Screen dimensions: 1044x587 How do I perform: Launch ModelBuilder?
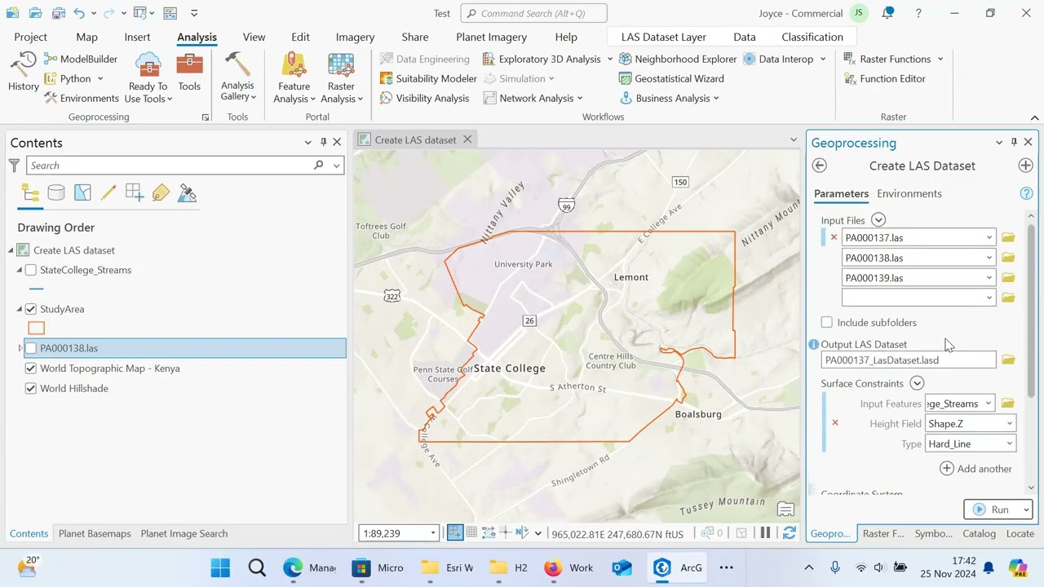coord(81,59)
